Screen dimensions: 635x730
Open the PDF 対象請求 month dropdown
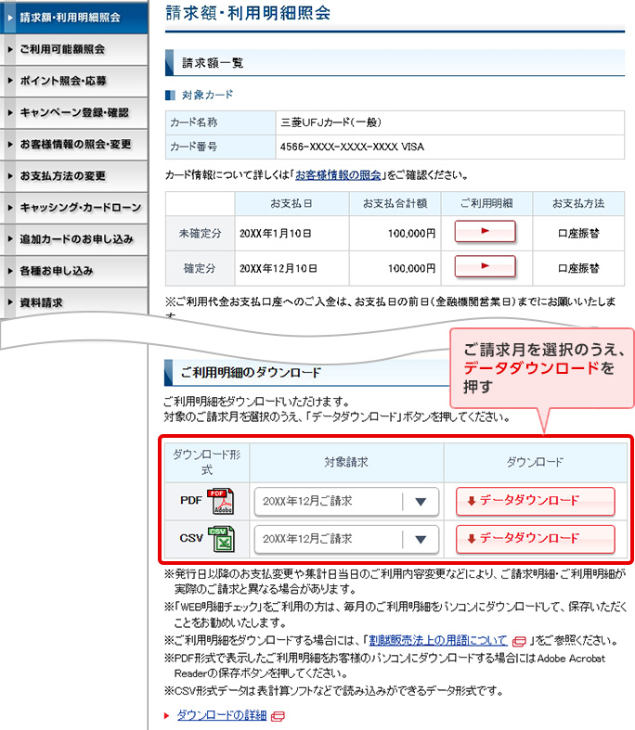[x=345, y=502]
